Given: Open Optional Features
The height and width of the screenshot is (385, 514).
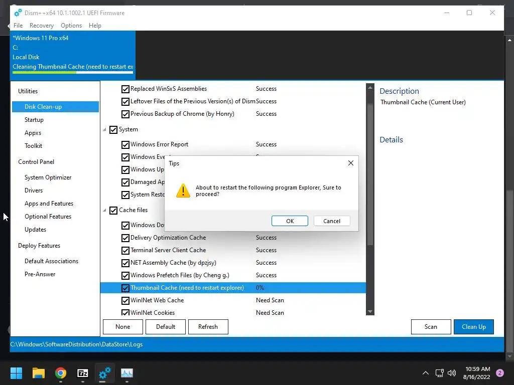Looking at the screenshot, I should tap(48, 217).
